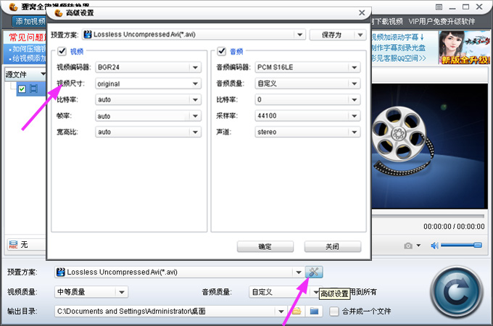This screenshot has width=493, height=326.
Task: Close the 高级设置 dialog
Action: [x=362, y=12]
